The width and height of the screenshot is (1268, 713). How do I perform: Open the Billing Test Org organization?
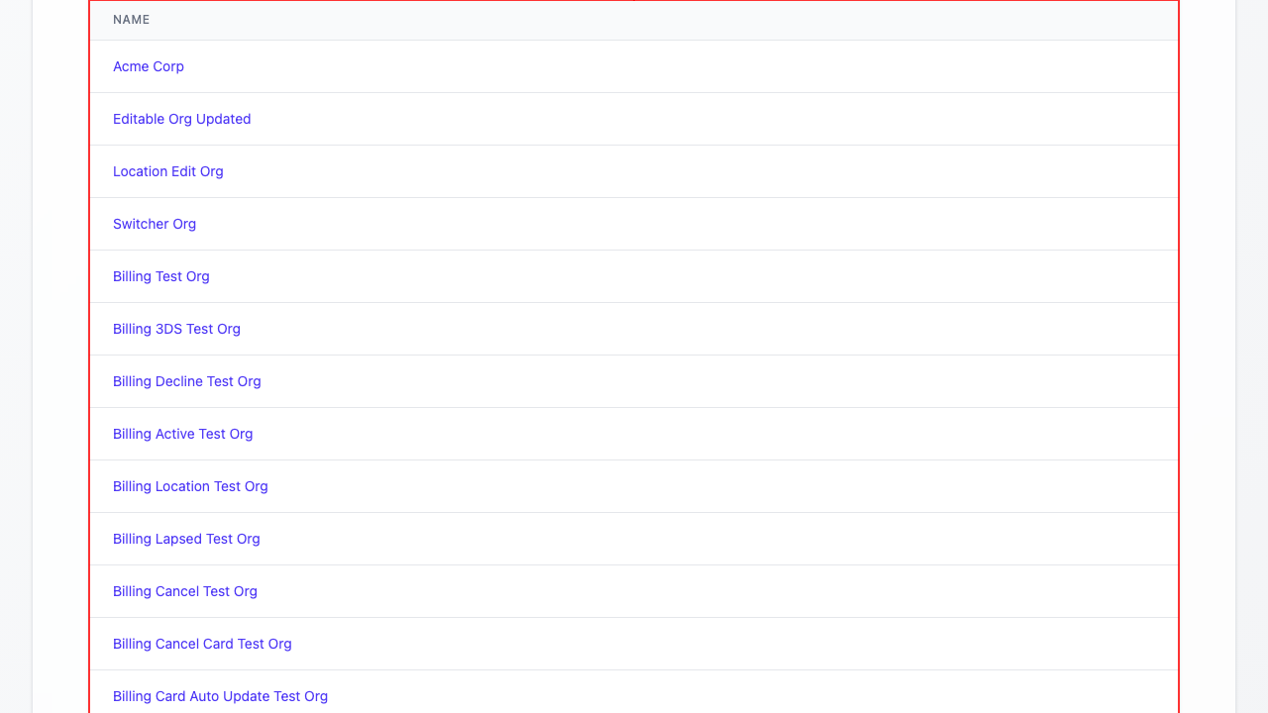161,276
